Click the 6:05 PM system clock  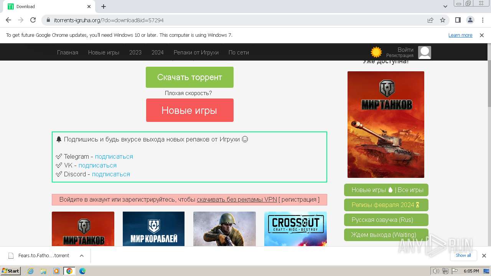(471, 271)
